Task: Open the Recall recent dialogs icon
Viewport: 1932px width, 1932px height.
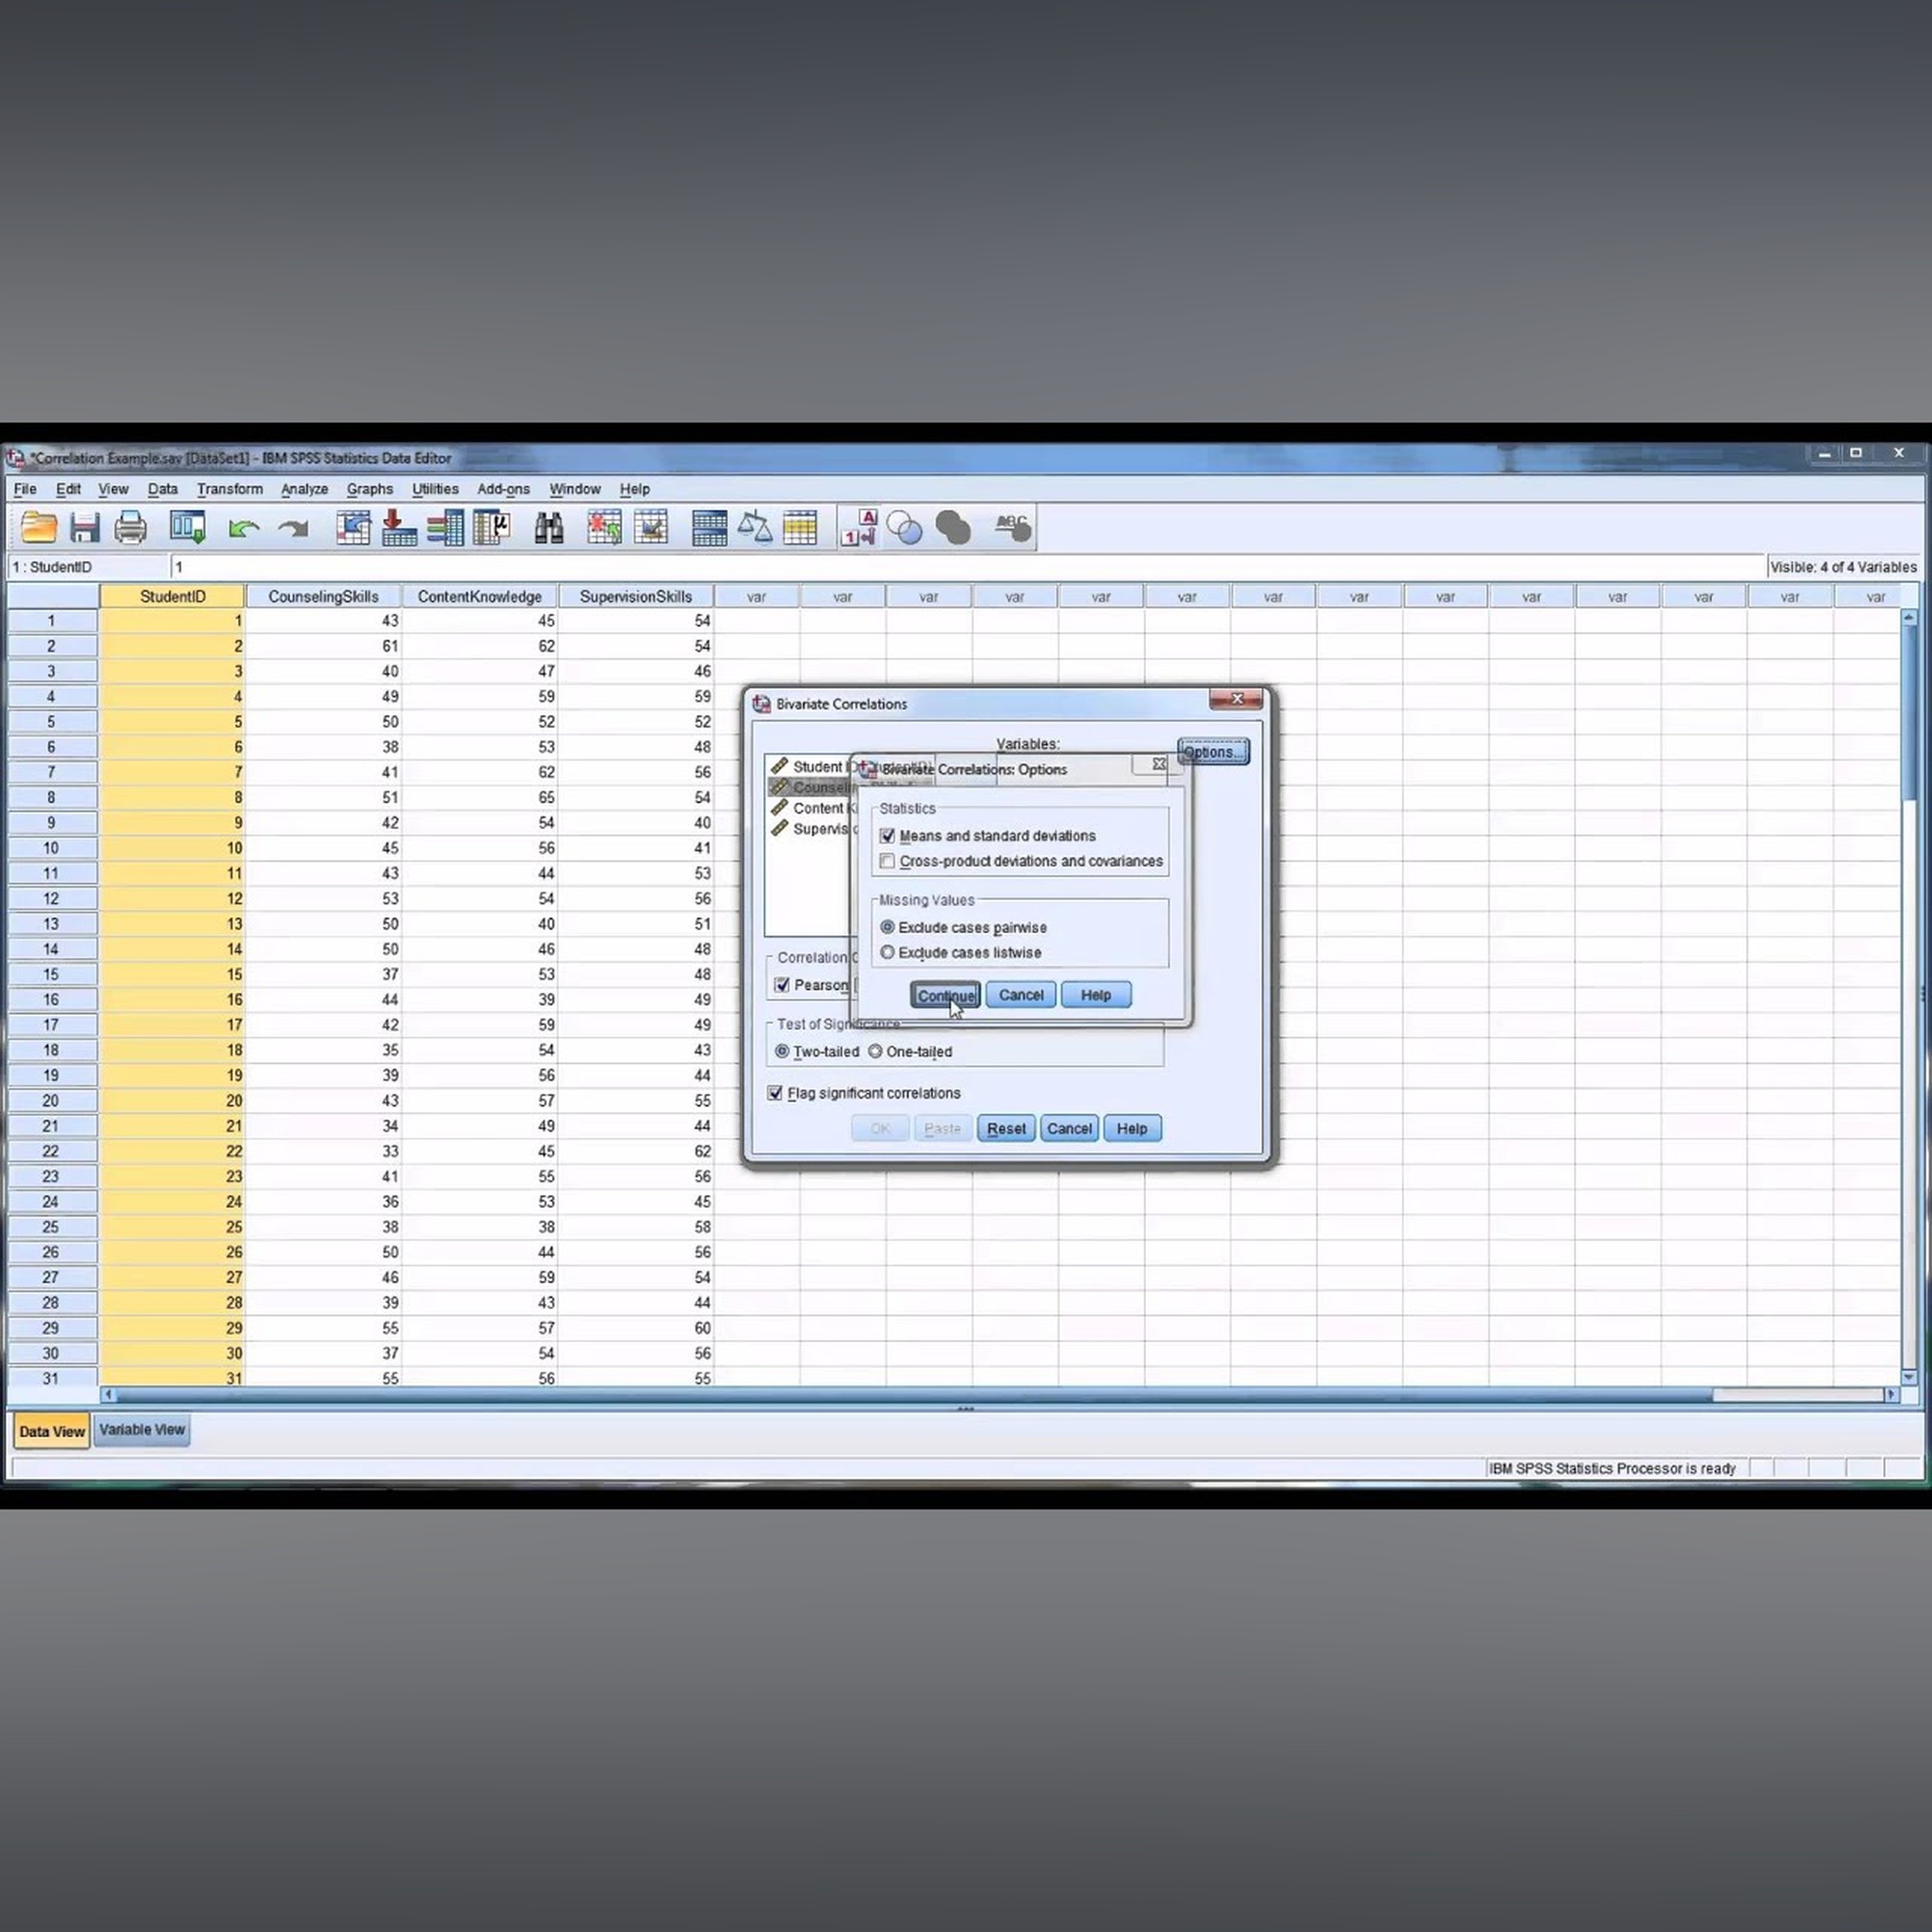Action: [187, 527]
